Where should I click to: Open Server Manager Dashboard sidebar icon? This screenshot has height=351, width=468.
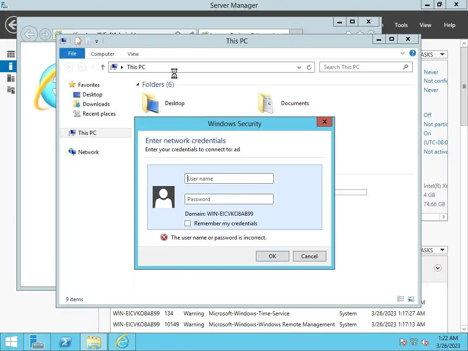point(11,54)
